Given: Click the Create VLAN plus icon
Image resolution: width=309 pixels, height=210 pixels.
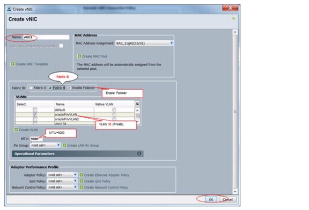Looking at the screenshot, I should tap(16, 129).
